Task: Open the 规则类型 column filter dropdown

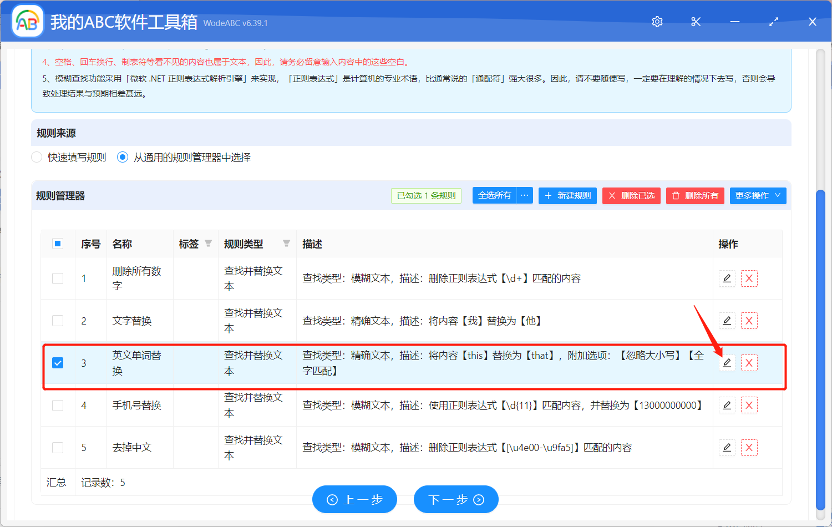Action: pyautogui.click(x=287, y=243)
